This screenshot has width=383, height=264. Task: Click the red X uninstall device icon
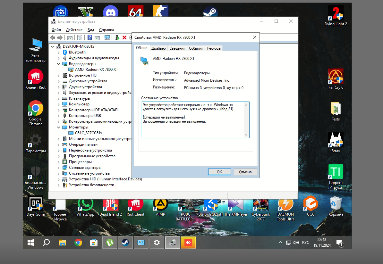(x=124, y=37)
